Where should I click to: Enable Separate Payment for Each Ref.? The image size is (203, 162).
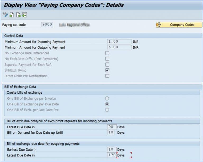(107, 65)
